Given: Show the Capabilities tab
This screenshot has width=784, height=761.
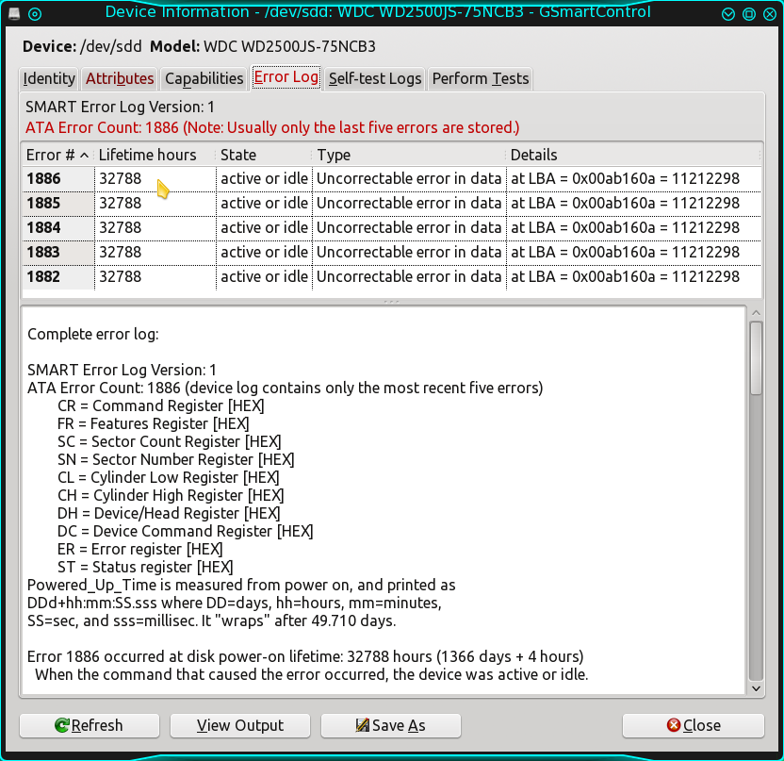Looking at the screenshot, I should click(204, 78).
